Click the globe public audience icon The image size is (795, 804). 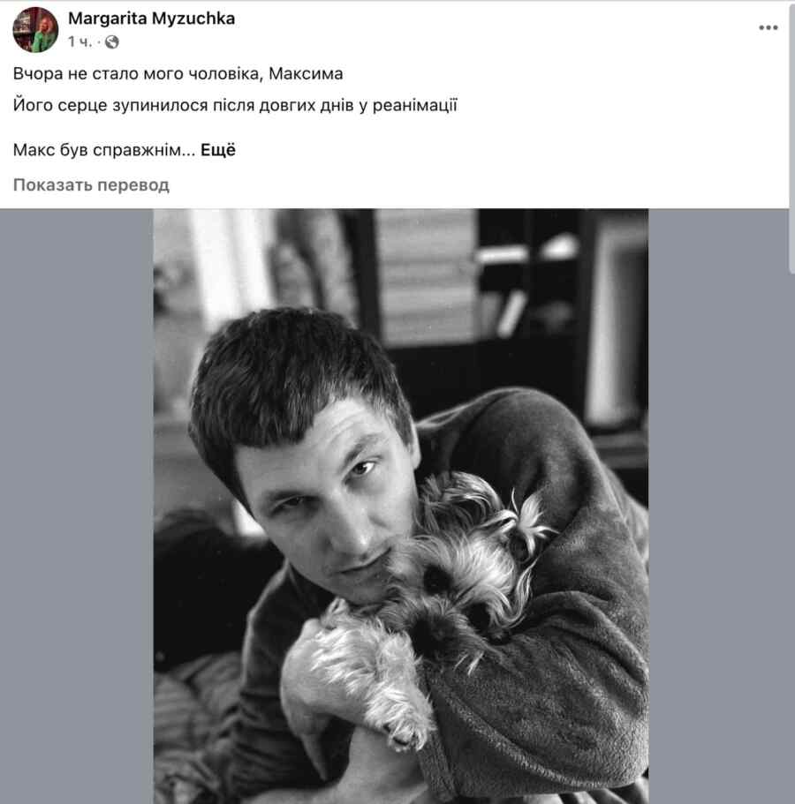(112, 42)
